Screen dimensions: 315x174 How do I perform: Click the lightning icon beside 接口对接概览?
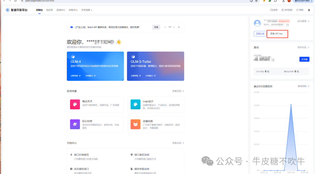71,155
